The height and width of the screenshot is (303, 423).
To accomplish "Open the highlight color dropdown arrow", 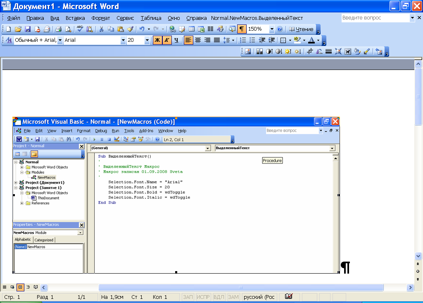I will (304, 40).
